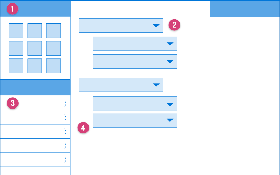Click the pink badge numbered 2

coord(174,25)
